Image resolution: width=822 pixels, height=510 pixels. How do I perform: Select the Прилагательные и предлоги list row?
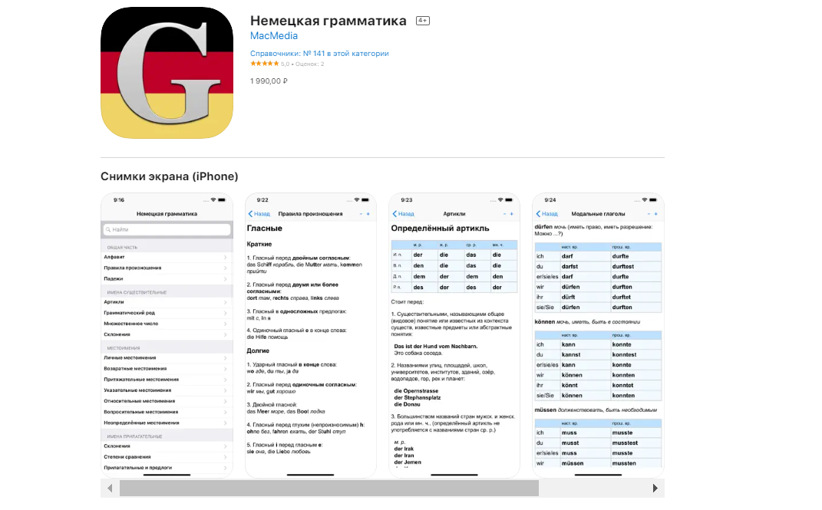(167, 468)
